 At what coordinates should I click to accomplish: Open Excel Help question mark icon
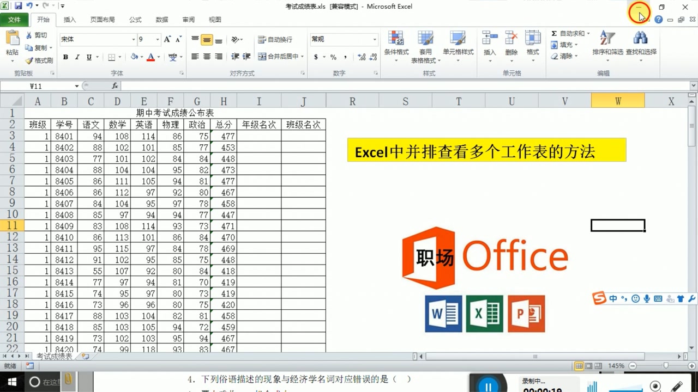coord(659,20)
